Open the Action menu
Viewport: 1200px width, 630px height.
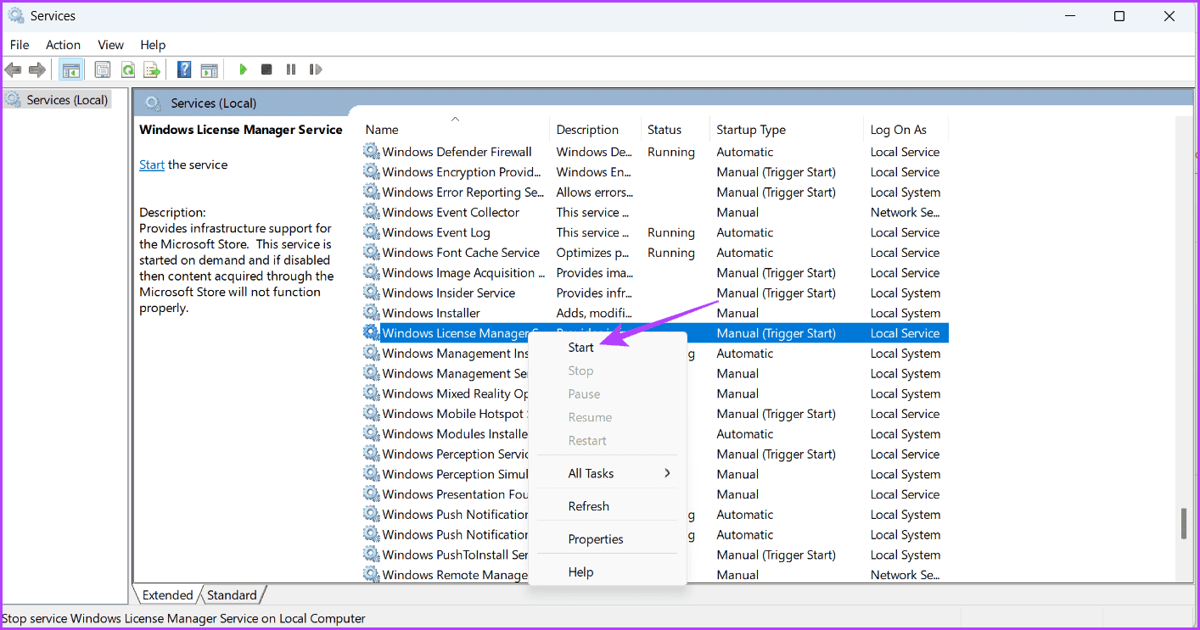point(63,45)
